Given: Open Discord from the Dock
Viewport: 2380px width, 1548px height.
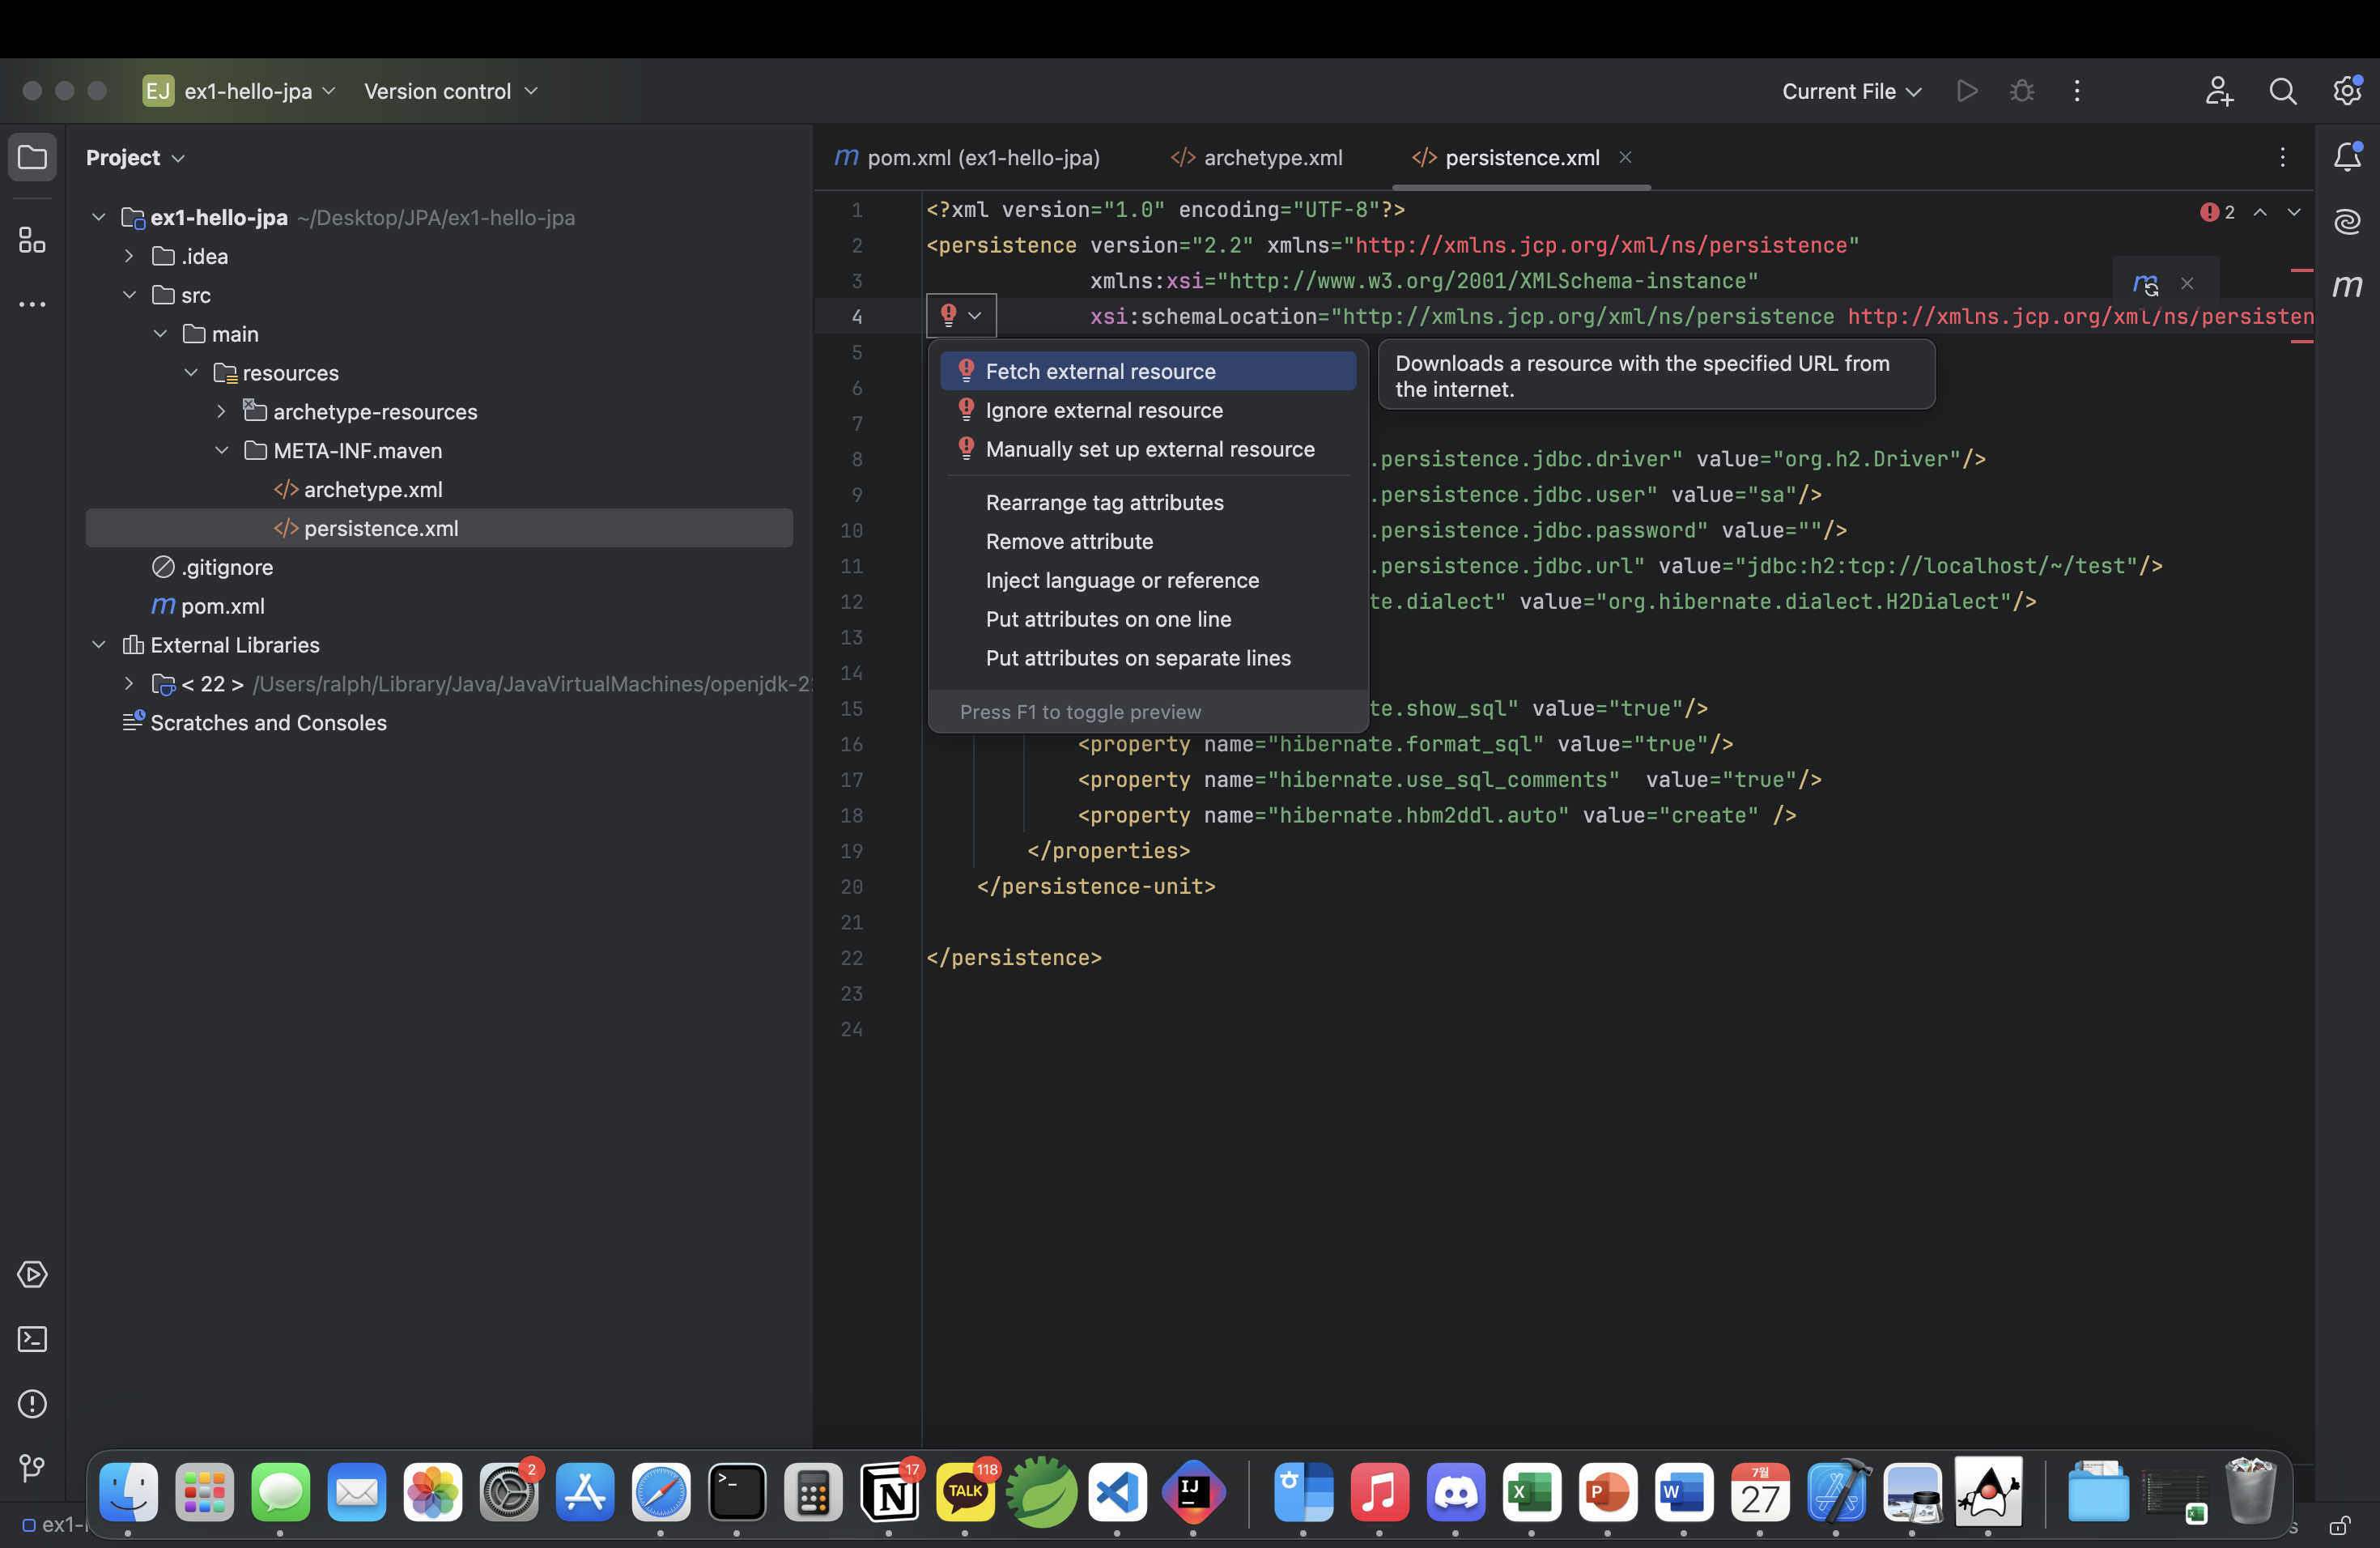Looking at the screenshot, I should click(1455, 1492).
